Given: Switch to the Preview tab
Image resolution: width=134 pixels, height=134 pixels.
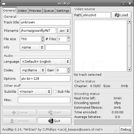Looking at the screenshot, I should click(x=35, y=11).
